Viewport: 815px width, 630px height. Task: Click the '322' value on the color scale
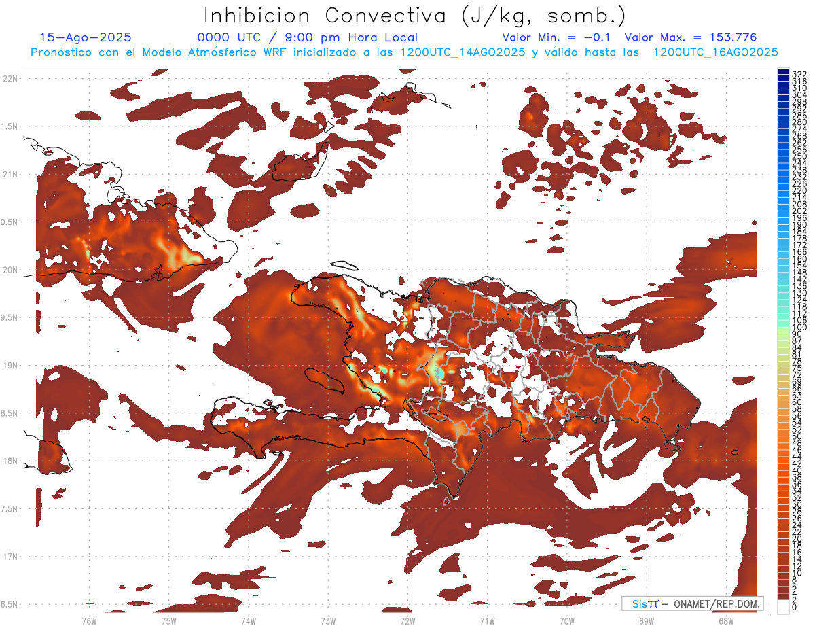(799, 74)
